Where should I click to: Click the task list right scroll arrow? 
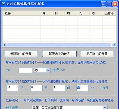114,45
